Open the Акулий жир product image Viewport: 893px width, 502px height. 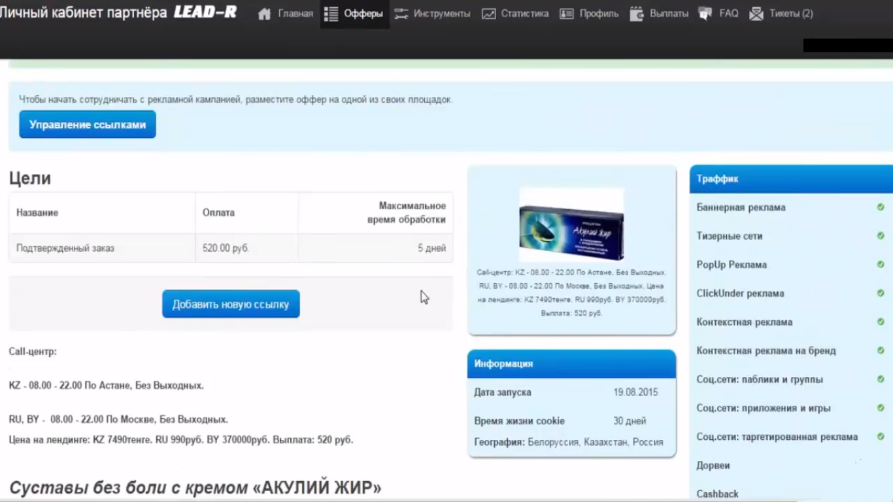(571, 225)
